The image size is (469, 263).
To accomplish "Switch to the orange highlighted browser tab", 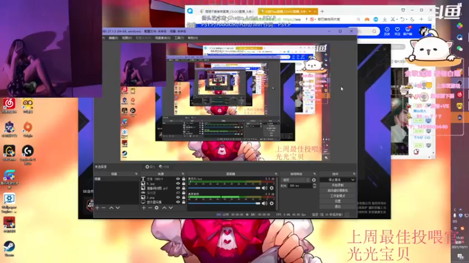I will coord(287,11).
